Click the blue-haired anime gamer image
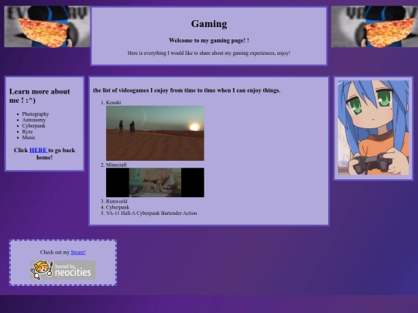418x313 pixels. 373,128
